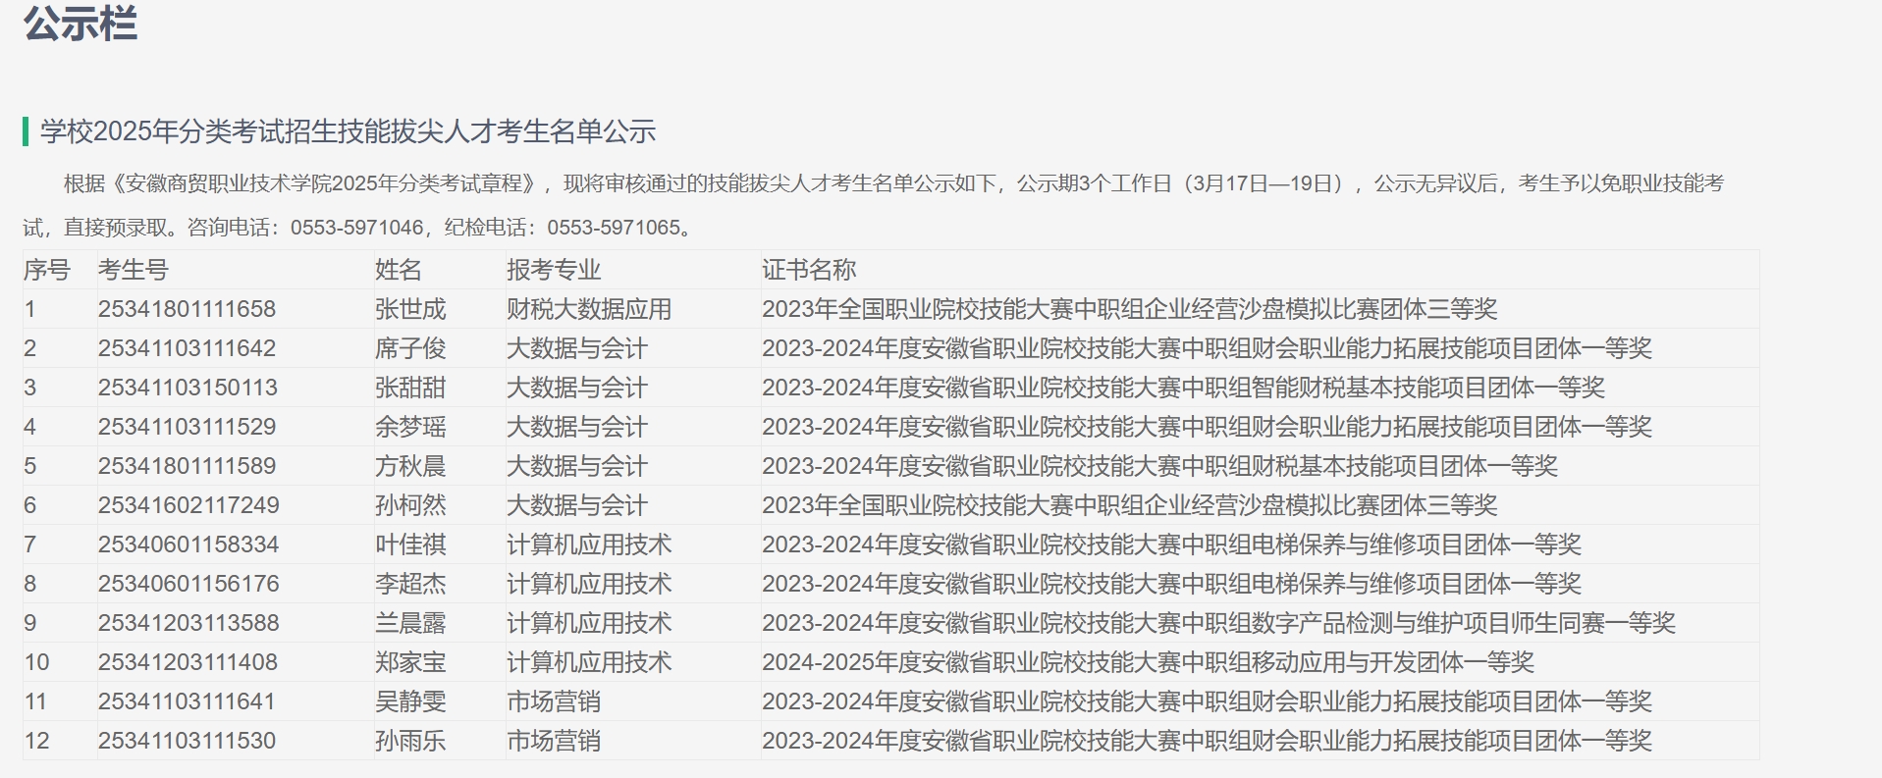1882x778 pixels.
Task: Select the name 余梦瑶
Action: tap(410, 427)
